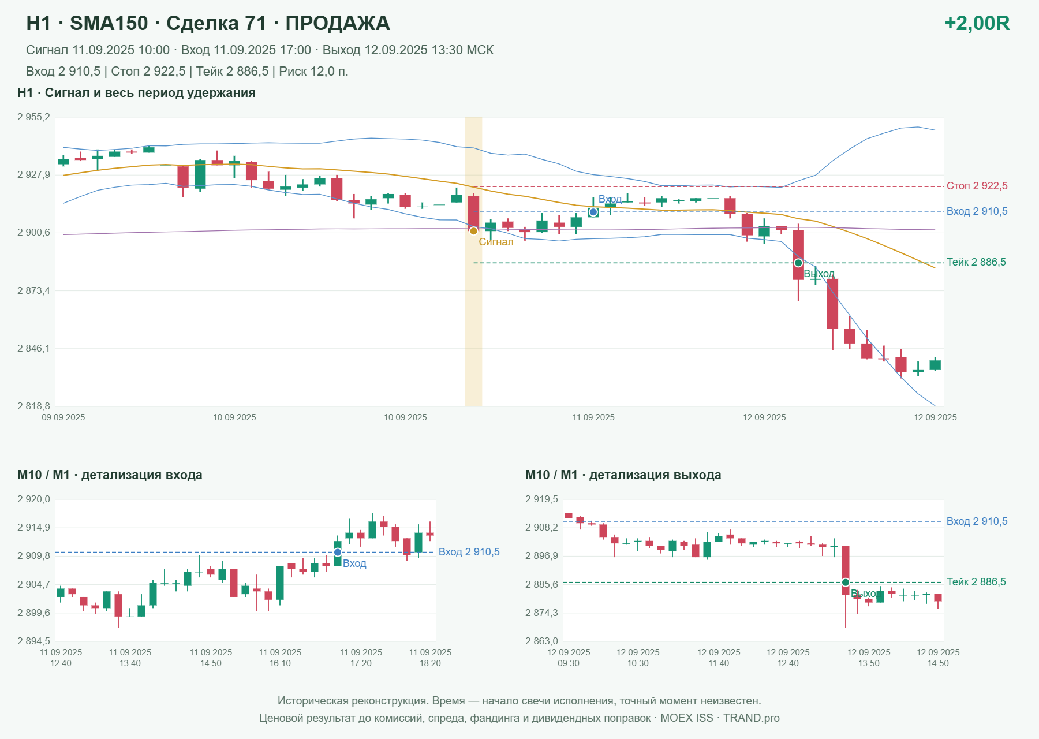Click the 12.09.2025 13:50 time label
Screen dimensions: 1039x739
[869, 658]
